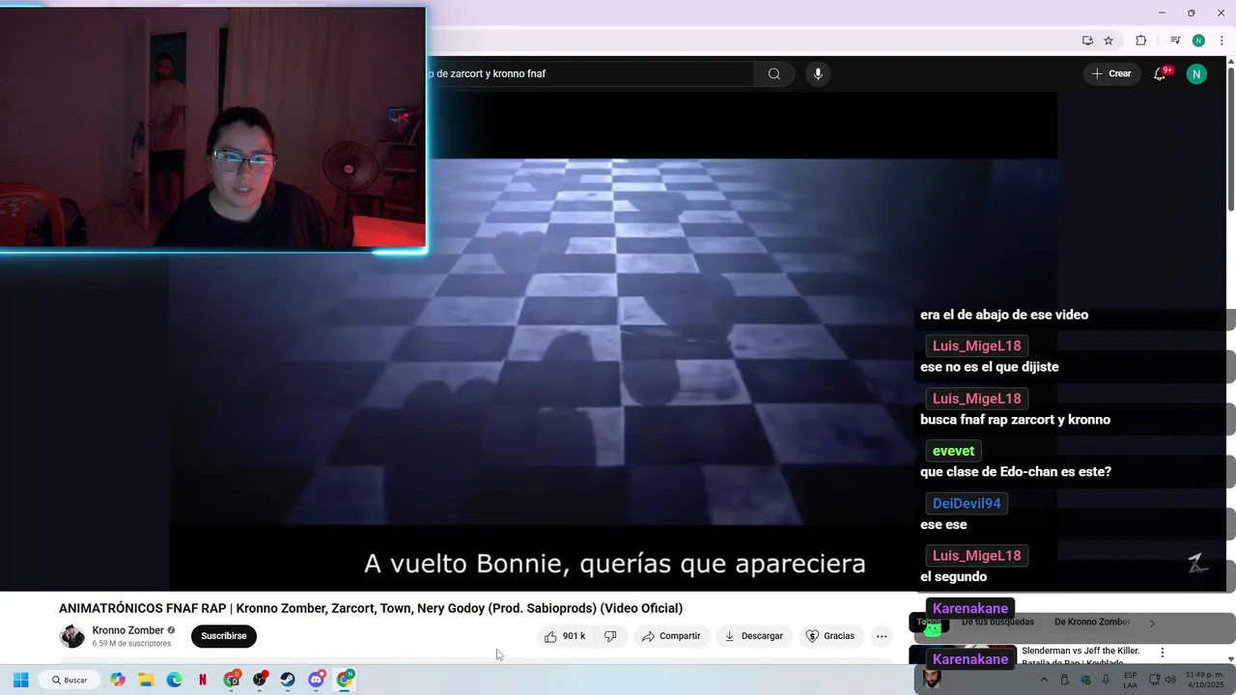
Task: Click the microphone tray icon
Action: pyautogui.click(x=1106, y=680)
